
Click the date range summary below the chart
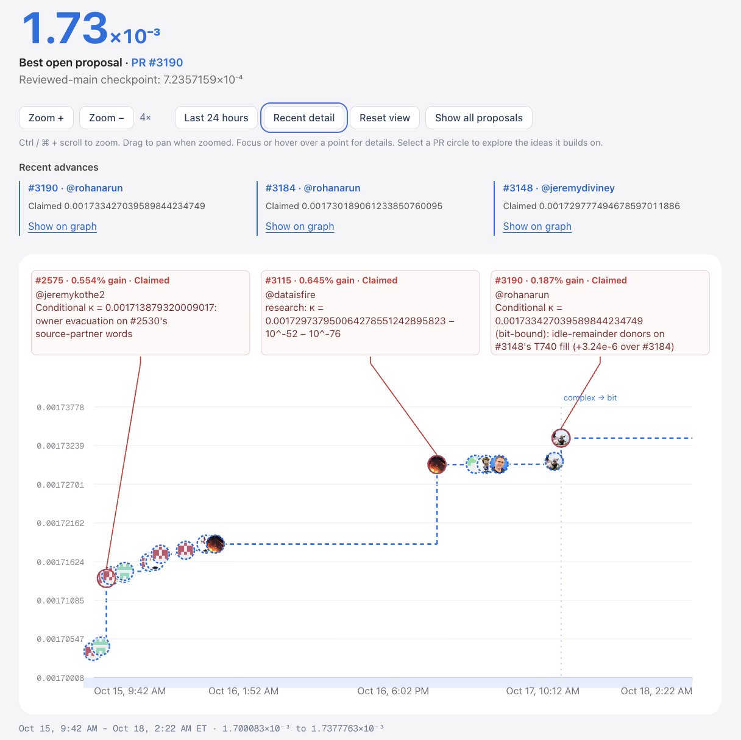pyautogui.click(x=202, y=728)
